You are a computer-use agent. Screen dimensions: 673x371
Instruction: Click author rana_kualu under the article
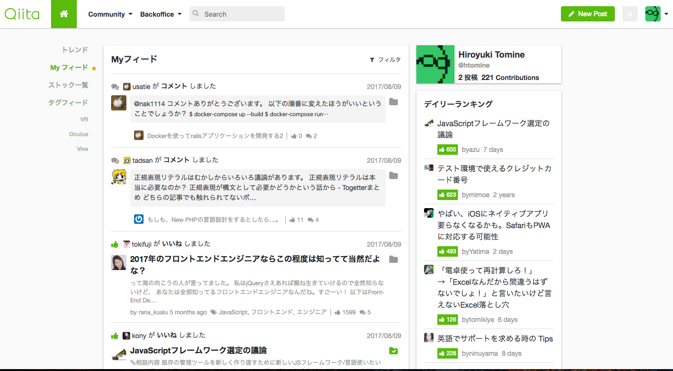153,312
